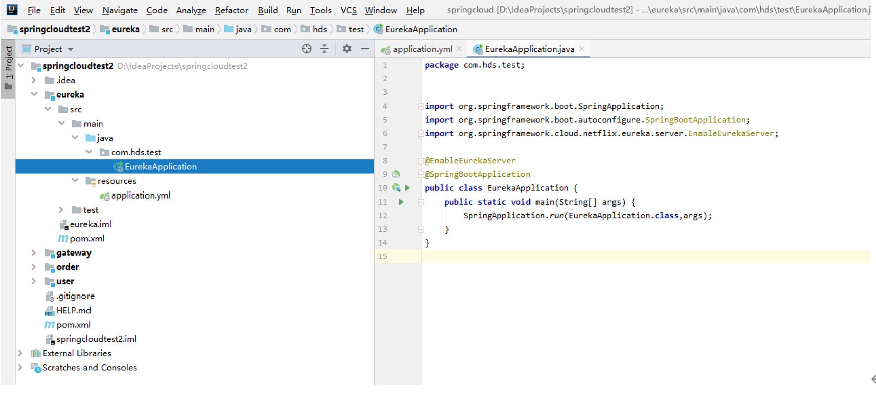Open the Build menu
Viewport: 876px width, 393px height.
[x=268, y=10]
